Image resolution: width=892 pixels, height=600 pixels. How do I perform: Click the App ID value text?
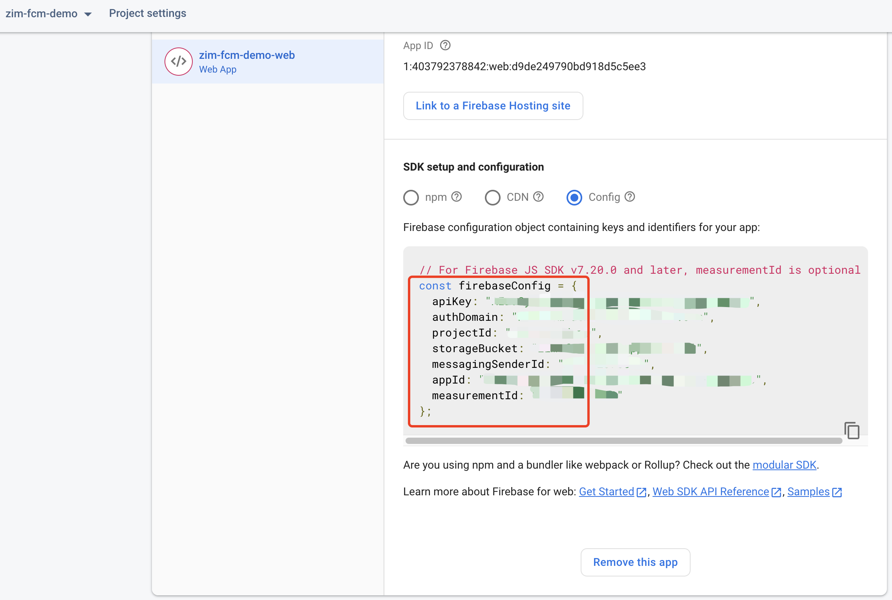pos(525,67)
